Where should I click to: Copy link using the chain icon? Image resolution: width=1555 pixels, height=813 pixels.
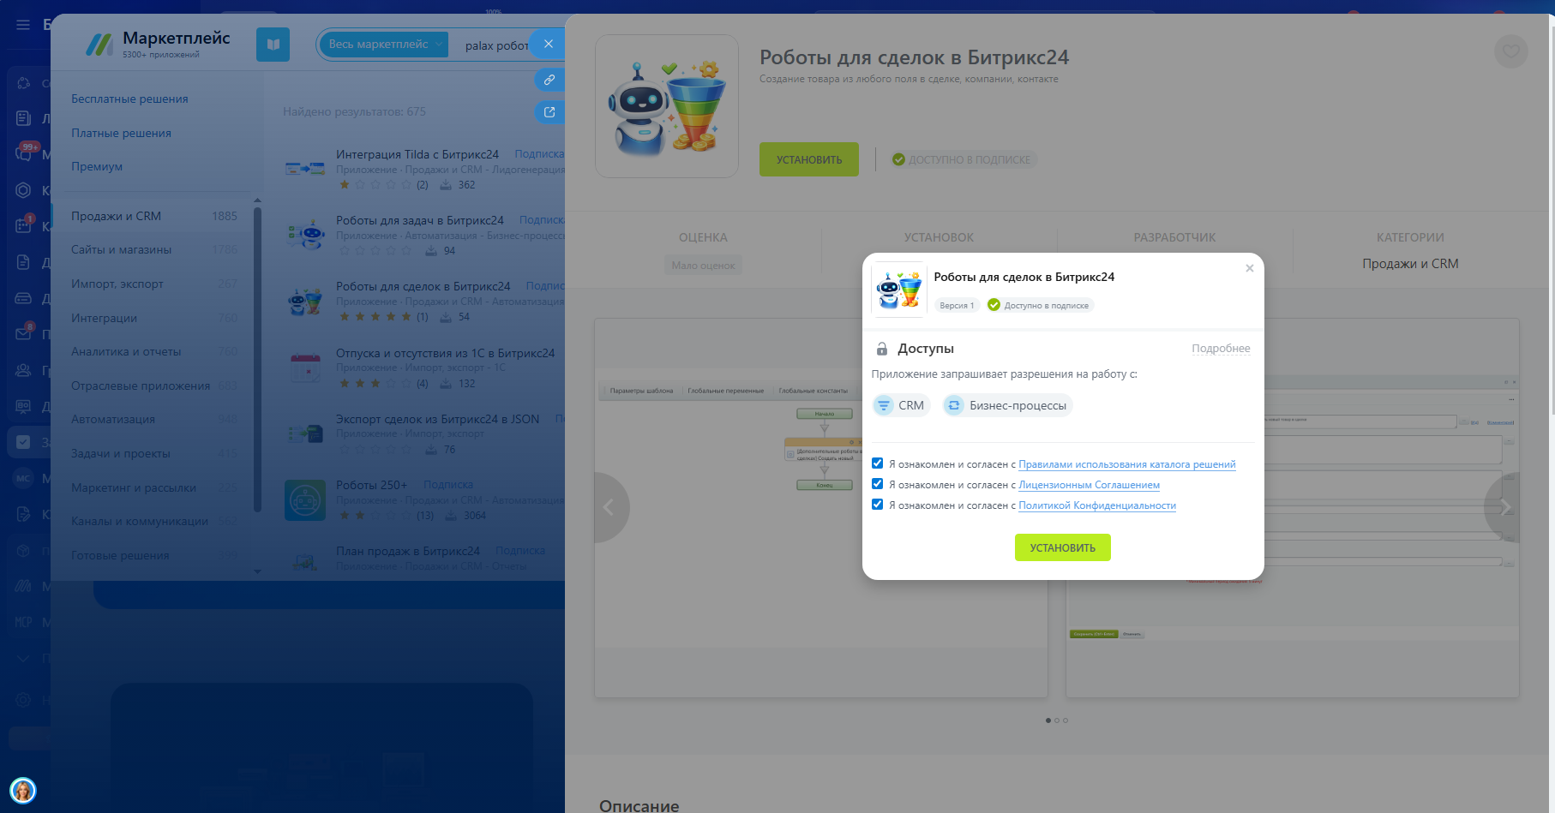549,80
